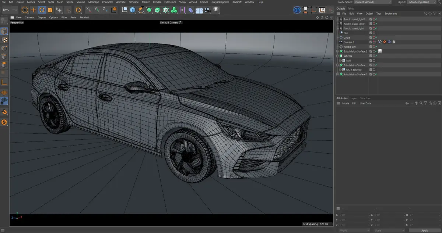Open the Object Manager Tags menu
Image resolution: width=442 pixels, height=233 pixels.
379,14
